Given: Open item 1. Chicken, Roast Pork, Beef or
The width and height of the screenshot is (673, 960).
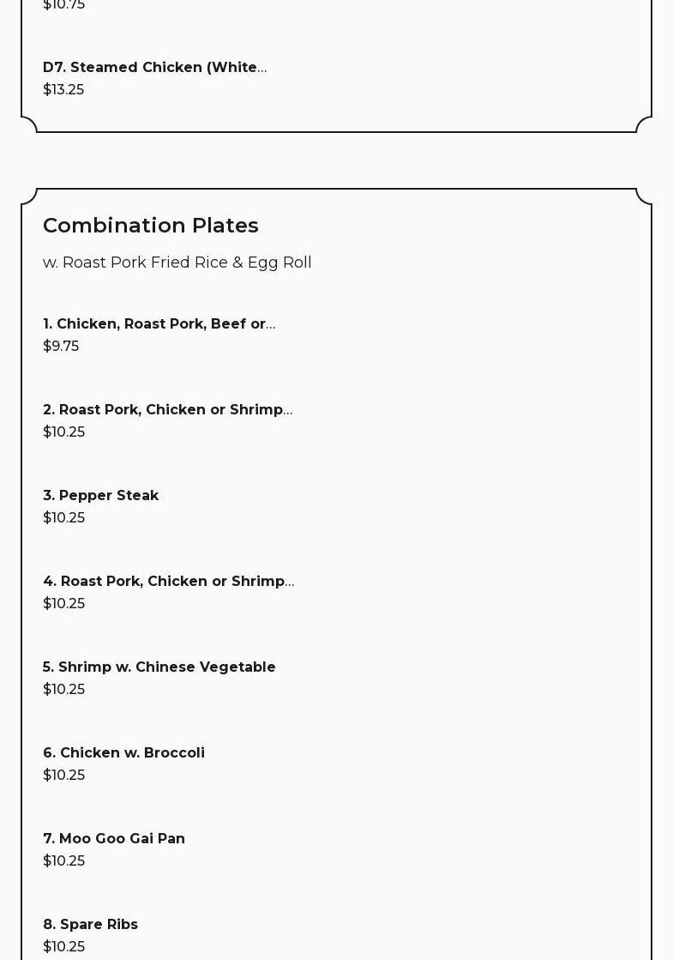Looking at the screenshot, I should point(159,323).
